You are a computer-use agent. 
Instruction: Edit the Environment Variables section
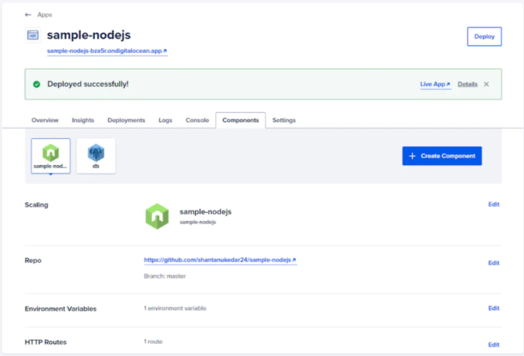pos(493,309)
